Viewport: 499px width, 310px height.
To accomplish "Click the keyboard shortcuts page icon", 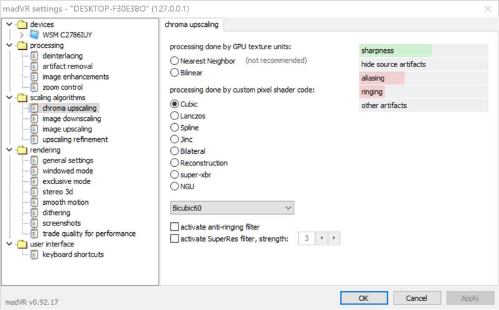I will [35, 255].
